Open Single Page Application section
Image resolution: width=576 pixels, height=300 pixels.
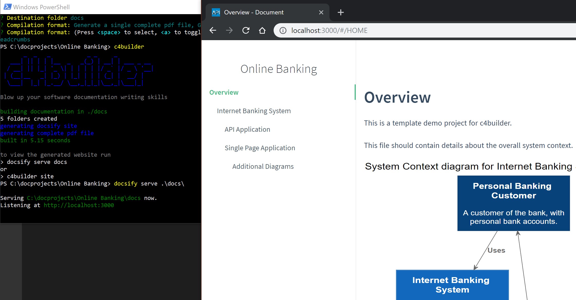[x=260, y=148]
